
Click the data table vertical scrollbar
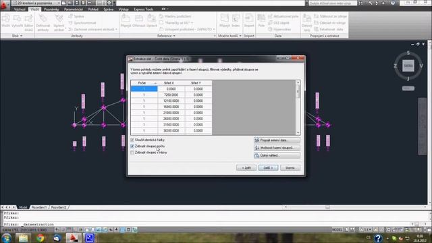298,108
